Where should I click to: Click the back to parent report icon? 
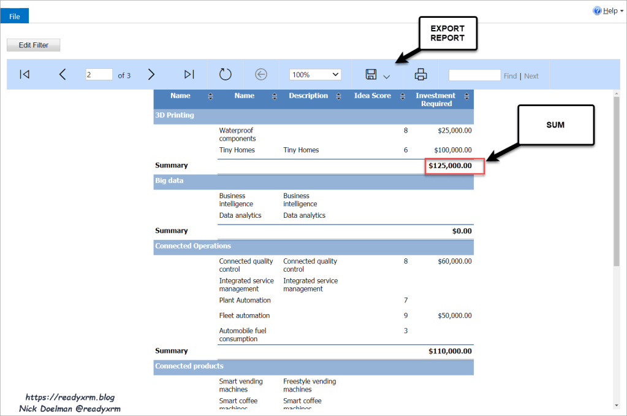tap(261, 74)
